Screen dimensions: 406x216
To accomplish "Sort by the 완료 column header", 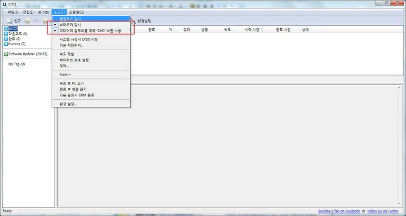I will point(152,30).
